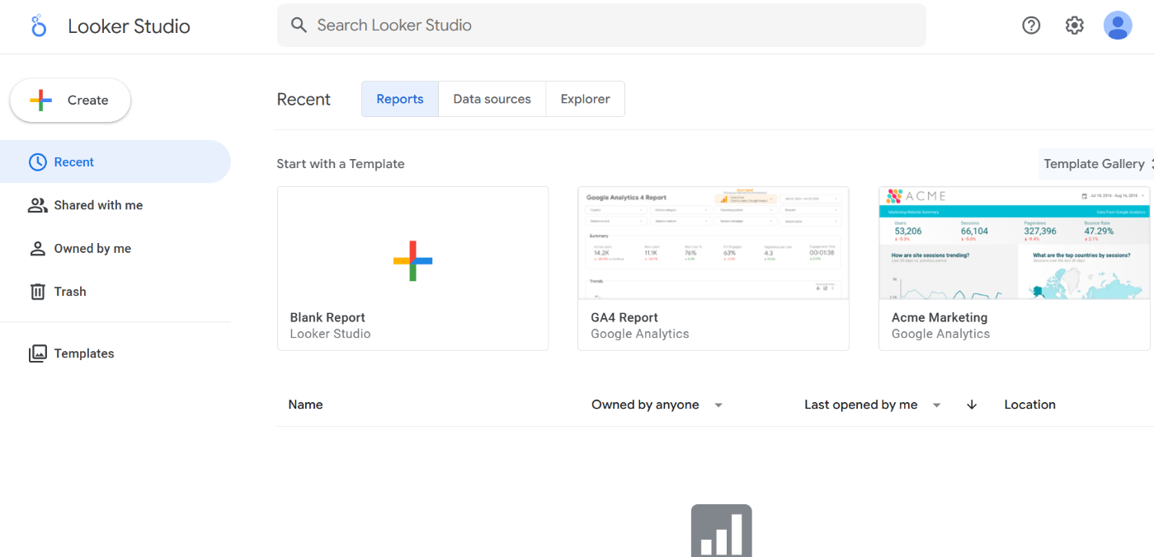The width and height of the screenshot is (1154, 557).
Task: Click the Name column header
Action: [305, 405]
